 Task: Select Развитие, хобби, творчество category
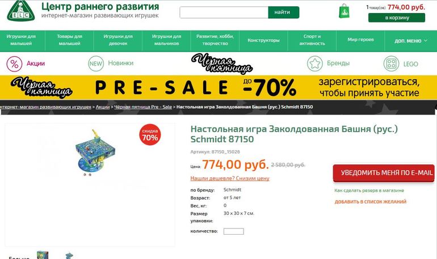point(215,40)
